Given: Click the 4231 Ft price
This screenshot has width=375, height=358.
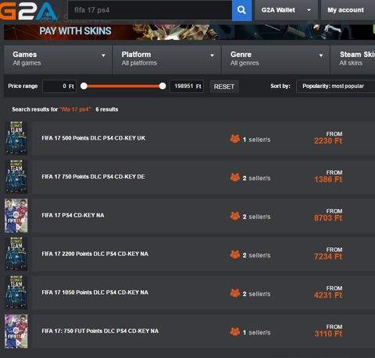Looking at the screenshot, I should [328, 295].
